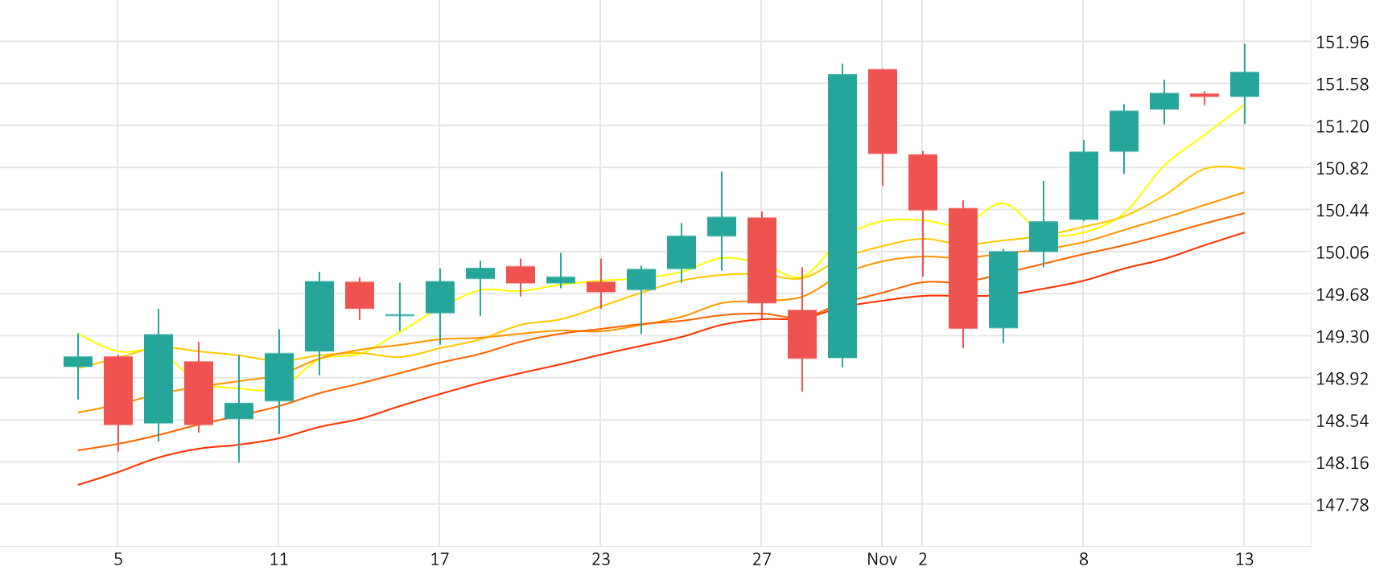Click the red candle above date 2

[x=923, y=182]
